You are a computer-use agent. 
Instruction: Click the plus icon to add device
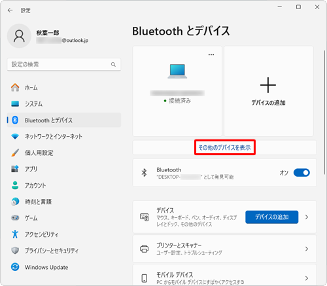[268, 85]
